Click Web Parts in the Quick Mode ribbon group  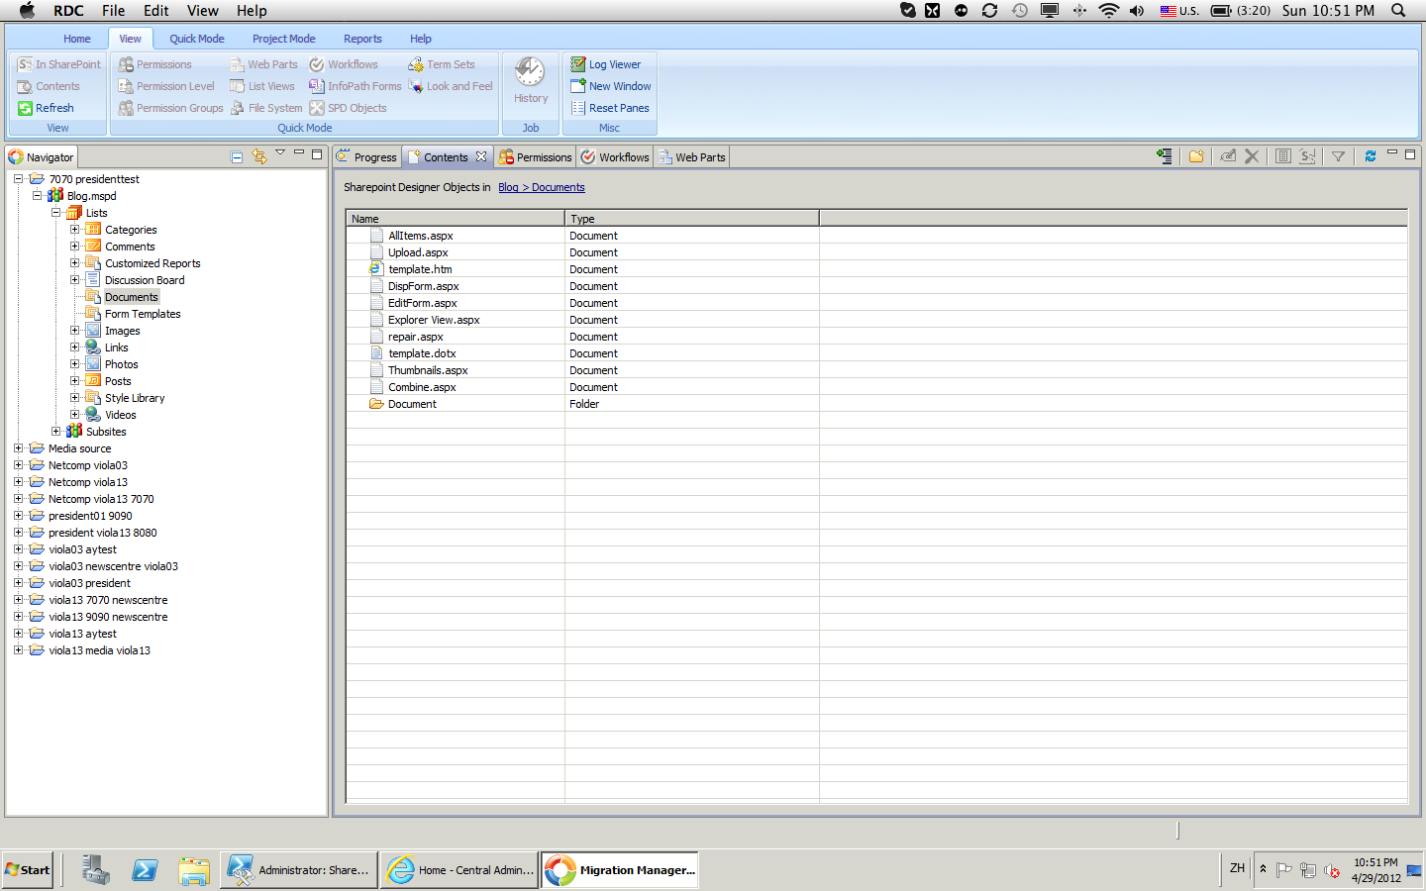click(263, 64)
